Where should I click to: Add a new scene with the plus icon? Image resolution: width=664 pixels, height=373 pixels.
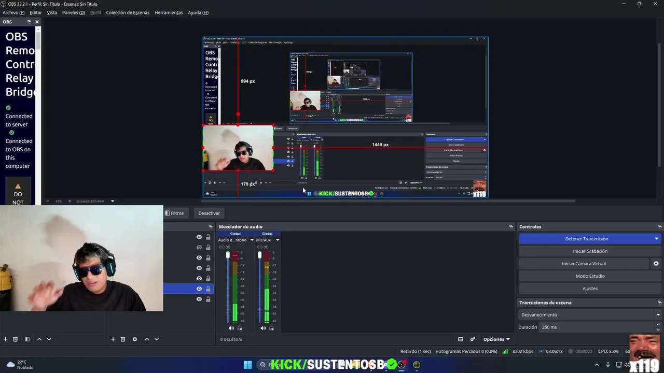(5, 339)
